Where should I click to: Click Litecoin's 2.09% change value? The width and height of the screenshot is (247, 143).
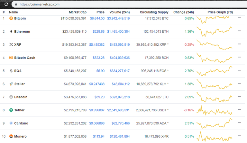point(189,97)
